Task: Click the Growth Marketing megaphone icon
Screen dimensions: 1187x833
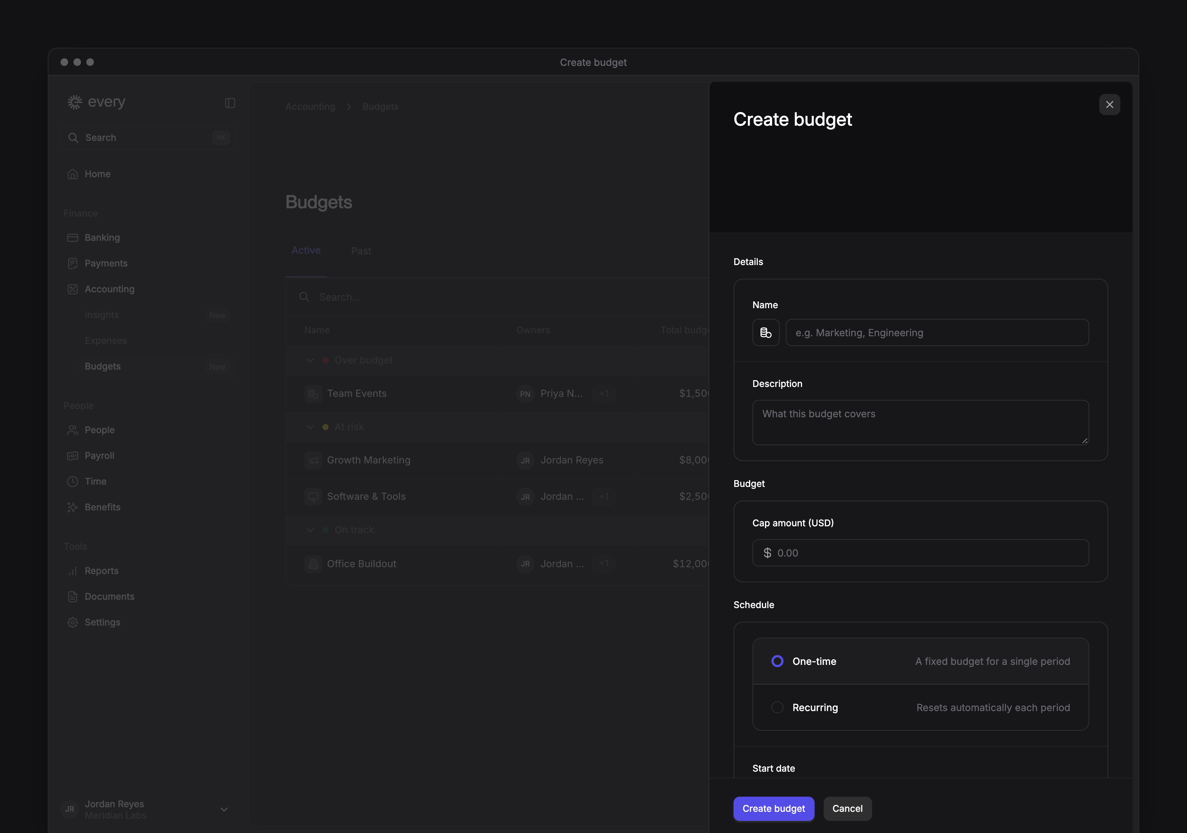Action: [313, 460]
